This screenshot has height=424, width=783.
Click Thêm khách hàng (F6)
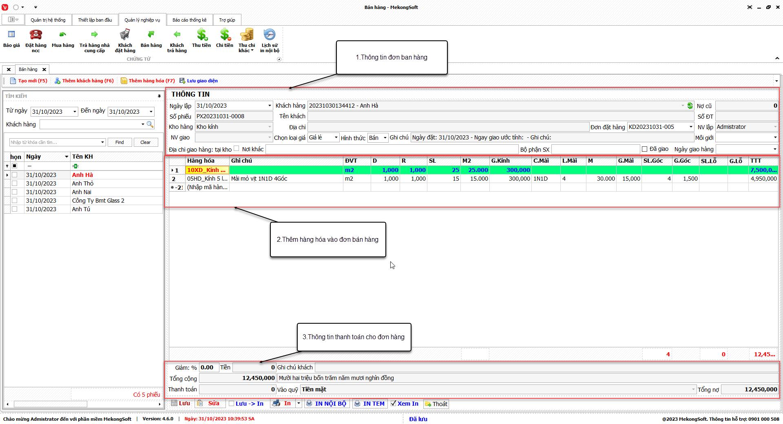[x=84, y=81]
